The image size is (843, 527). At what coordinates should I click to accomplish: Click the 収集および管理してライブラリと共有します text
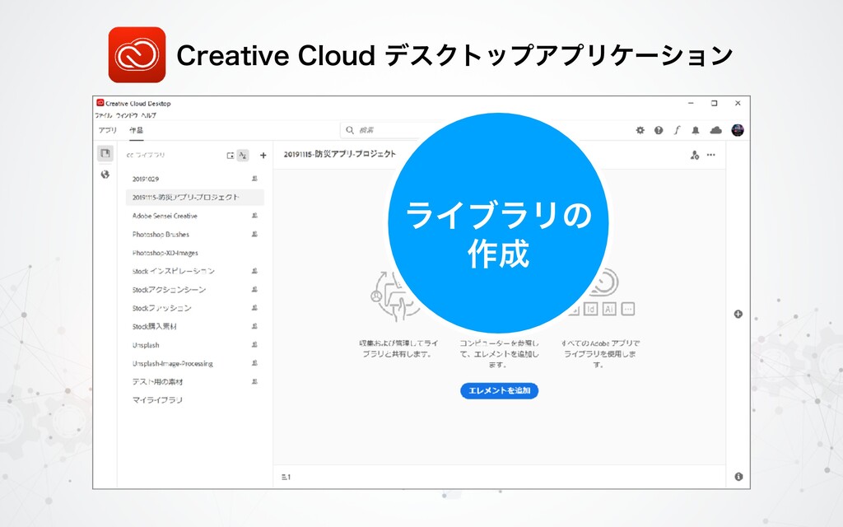coord(398,348)
